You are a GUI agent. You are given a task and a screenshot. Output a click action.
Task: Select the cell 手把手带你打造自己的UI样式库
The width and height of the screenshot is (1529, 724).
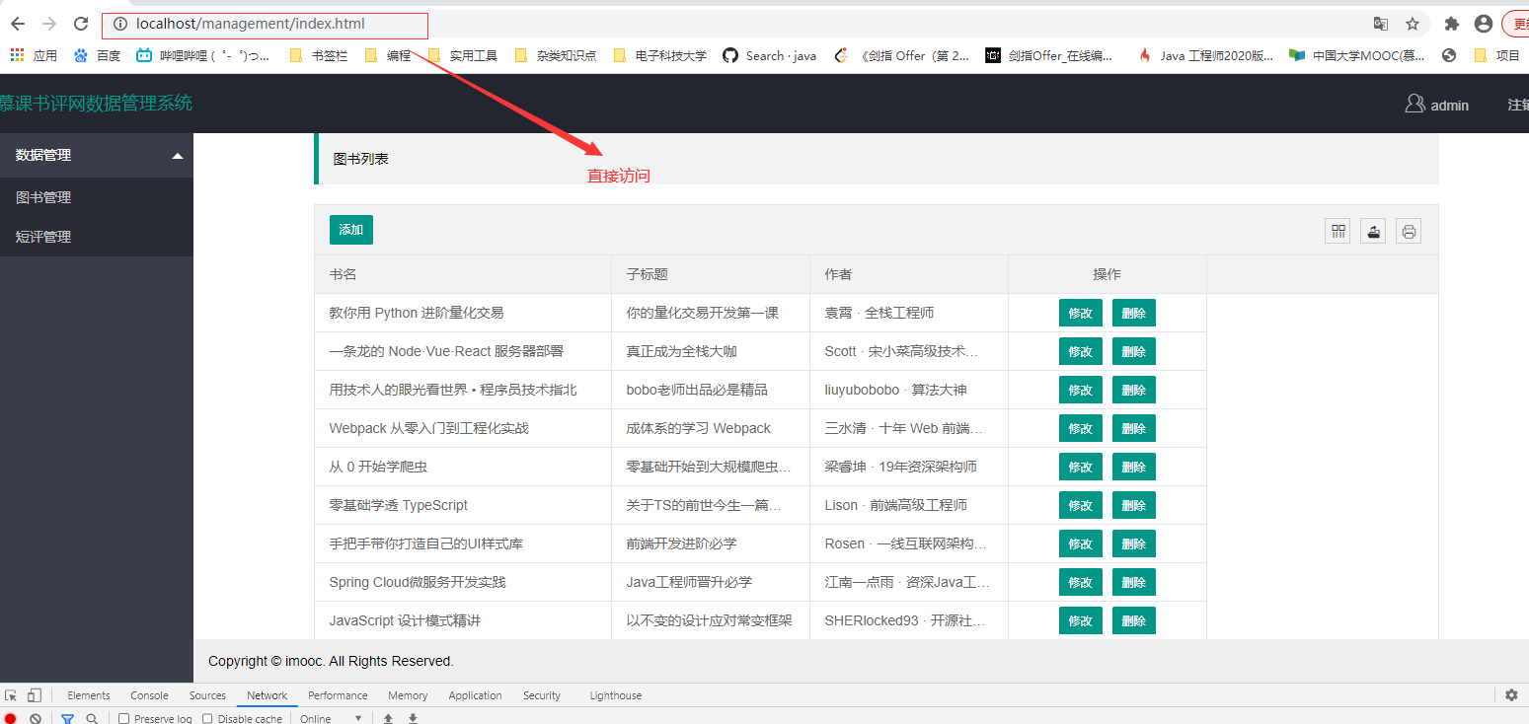pyautogui.click(x=463, y=543)
